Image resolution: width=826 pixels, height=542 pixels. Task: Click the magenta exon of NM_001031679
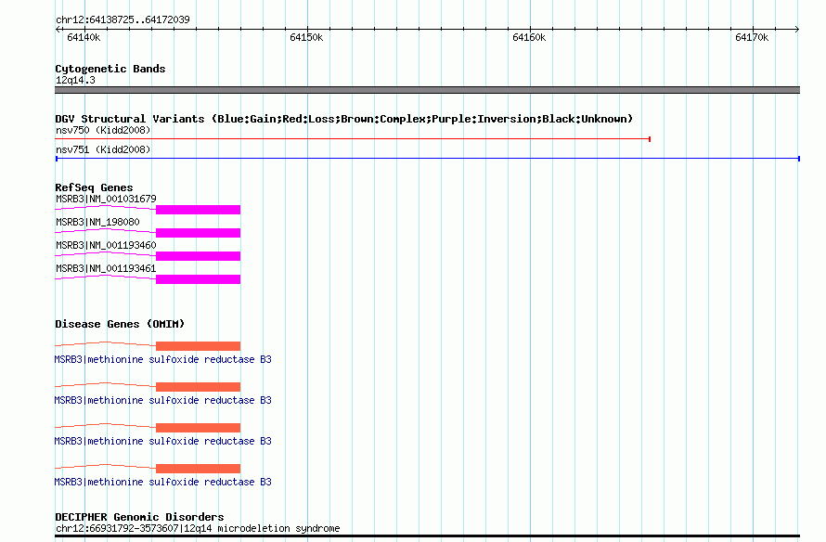click(x=198, y=210)
